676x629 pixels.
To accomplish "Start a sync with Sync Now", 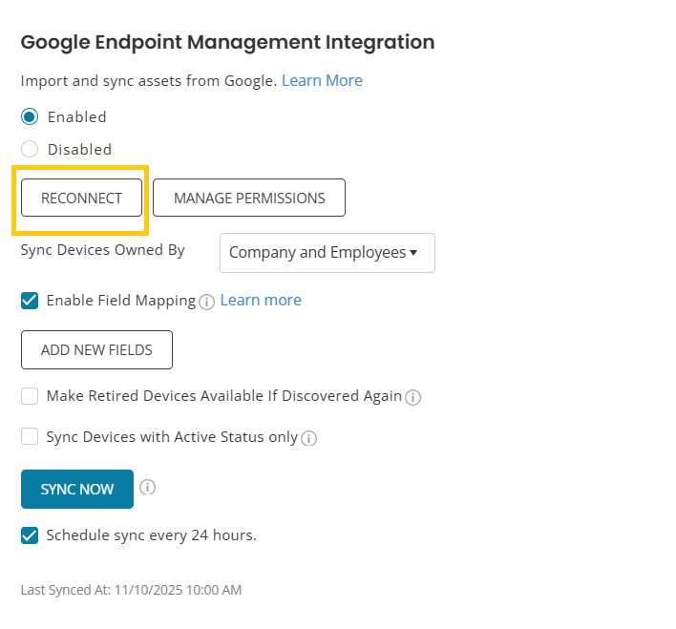I will click(77, 490).
